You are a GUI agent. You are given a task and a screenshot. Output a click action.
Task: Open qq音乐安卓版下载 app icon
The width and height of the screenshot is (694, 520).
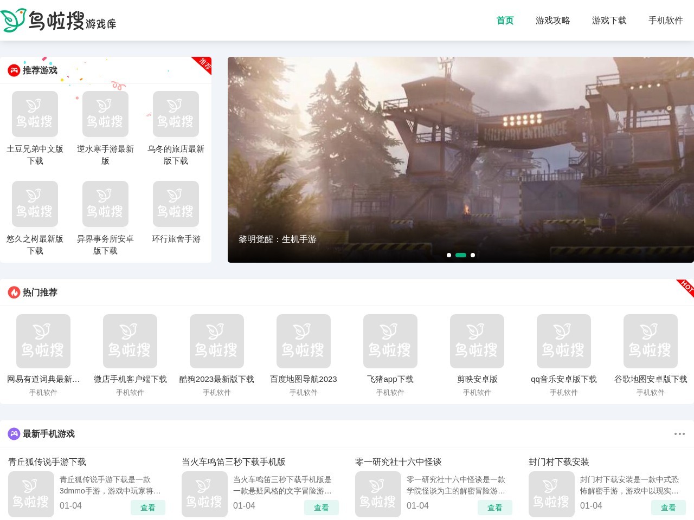563,341
